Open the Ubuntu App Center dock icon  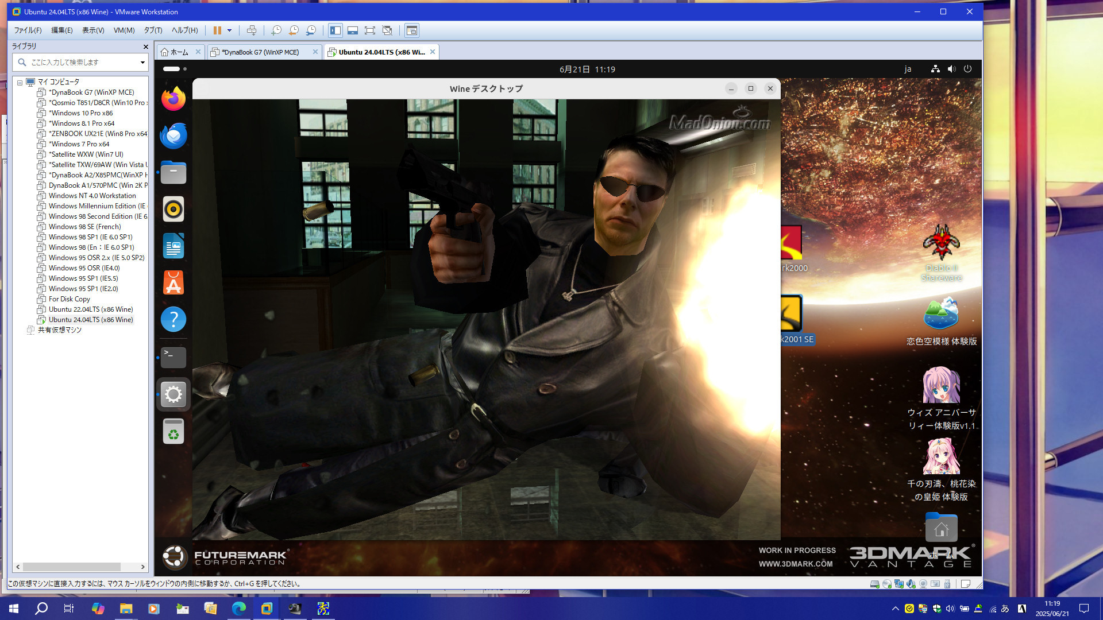tap(173, 282)
